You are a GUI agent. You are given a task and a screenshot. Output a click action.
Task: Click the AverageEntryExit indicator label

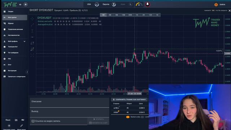pos(45,25)
